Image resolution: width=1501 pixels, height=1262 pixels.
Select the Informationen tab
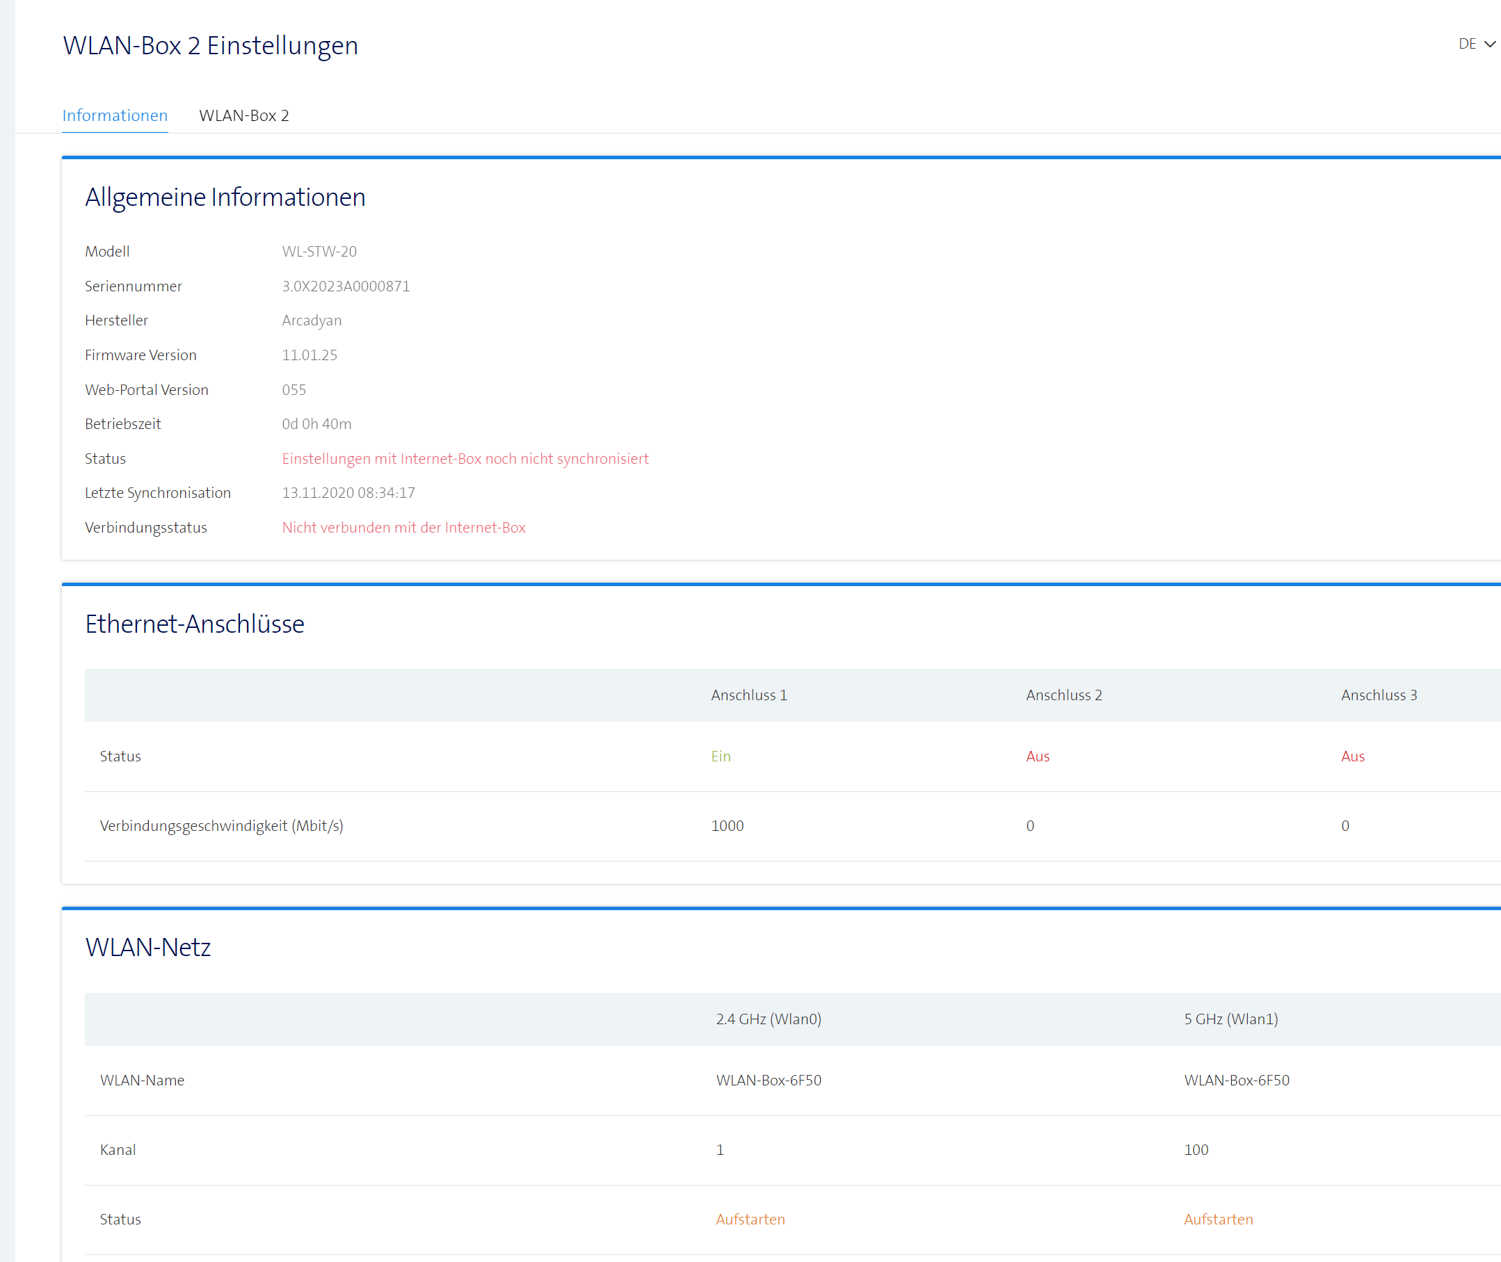coord(115,116)
